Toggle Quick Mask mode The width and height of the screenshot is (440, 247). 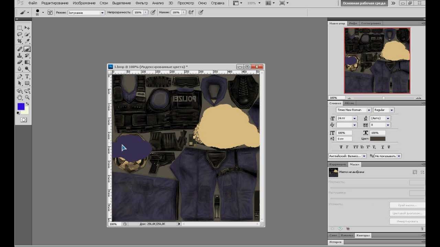[x=23, y=120]
